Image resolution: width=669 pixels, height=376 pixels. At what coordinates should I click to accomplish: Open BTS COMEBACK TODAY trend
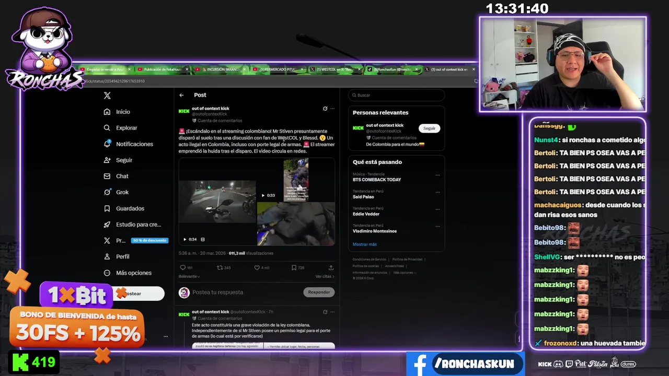tap(377, 180)
